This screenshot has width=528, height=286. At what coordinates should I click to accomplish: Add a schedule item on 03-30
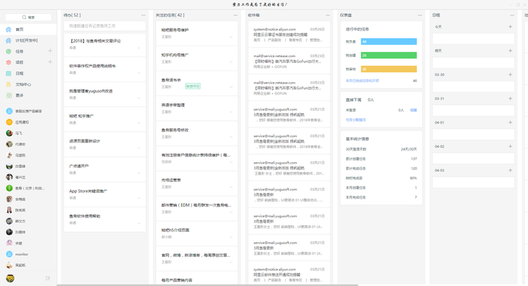pos(510,75)
